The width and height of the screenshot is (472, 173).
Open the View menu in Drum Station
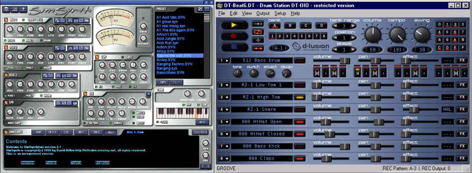tap(247, 13)
